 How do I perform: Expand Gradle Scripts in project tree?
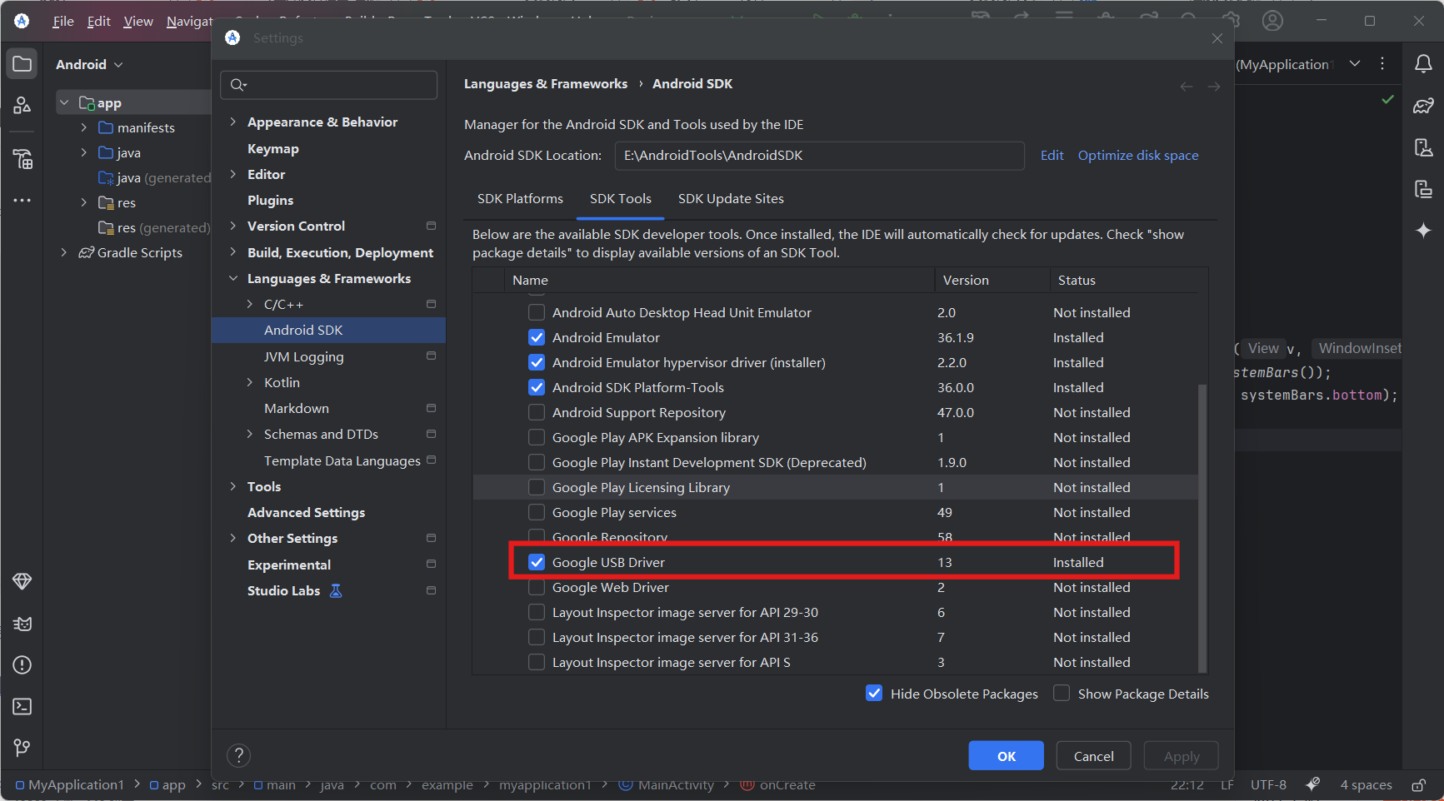tap(64, 252)
